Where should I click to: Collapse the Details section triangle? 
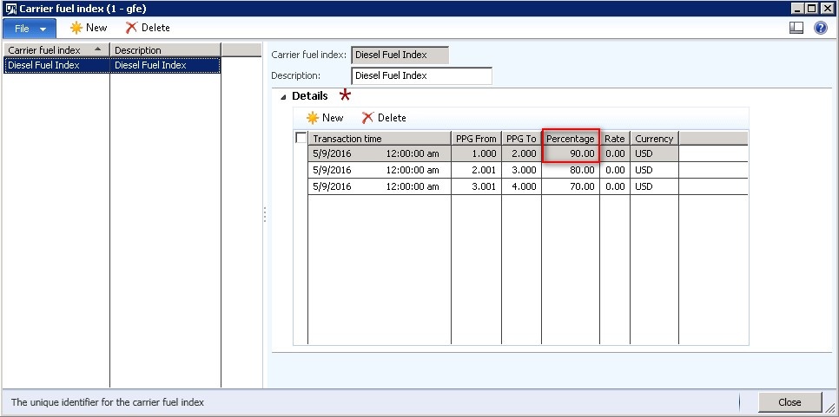283,97
